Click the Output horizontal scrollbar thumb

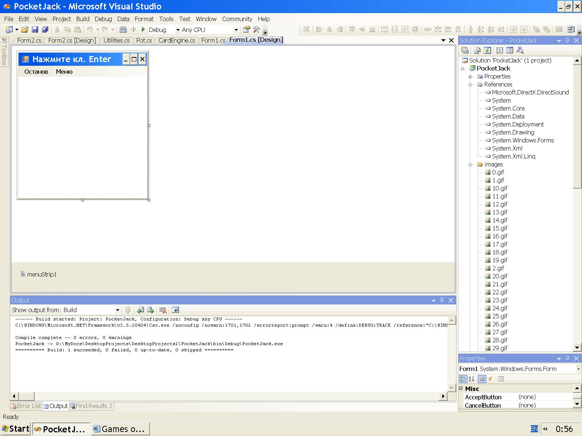point(26,396)
